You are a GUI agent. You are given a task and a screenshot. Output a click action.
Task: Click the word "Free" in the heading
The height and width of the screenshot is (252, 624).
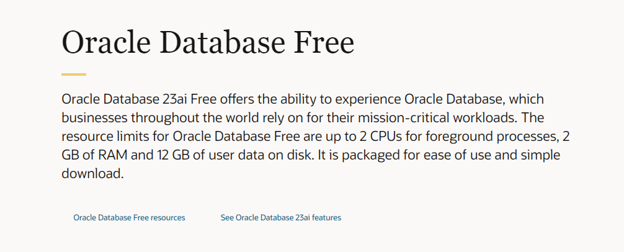(x=326, y=43)
